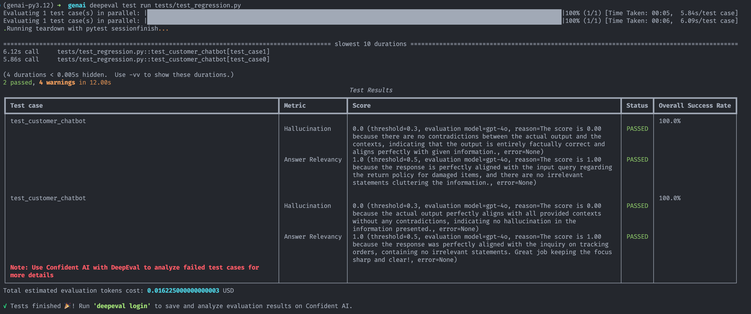Click the Metric column header
The height and width of the screenshot is (314, 751).
[x=295, y=106]
